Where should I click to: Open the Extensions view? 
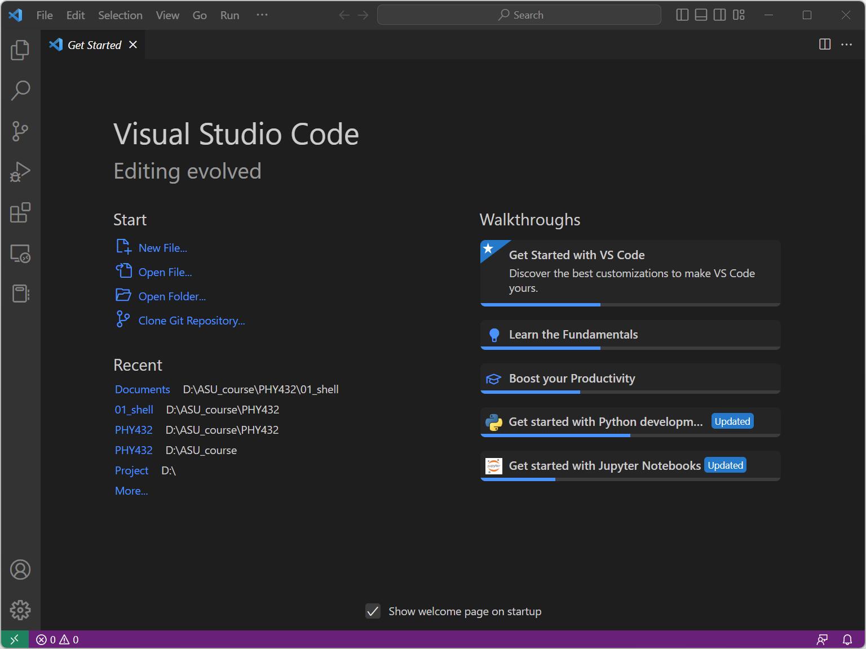(20, 213)
